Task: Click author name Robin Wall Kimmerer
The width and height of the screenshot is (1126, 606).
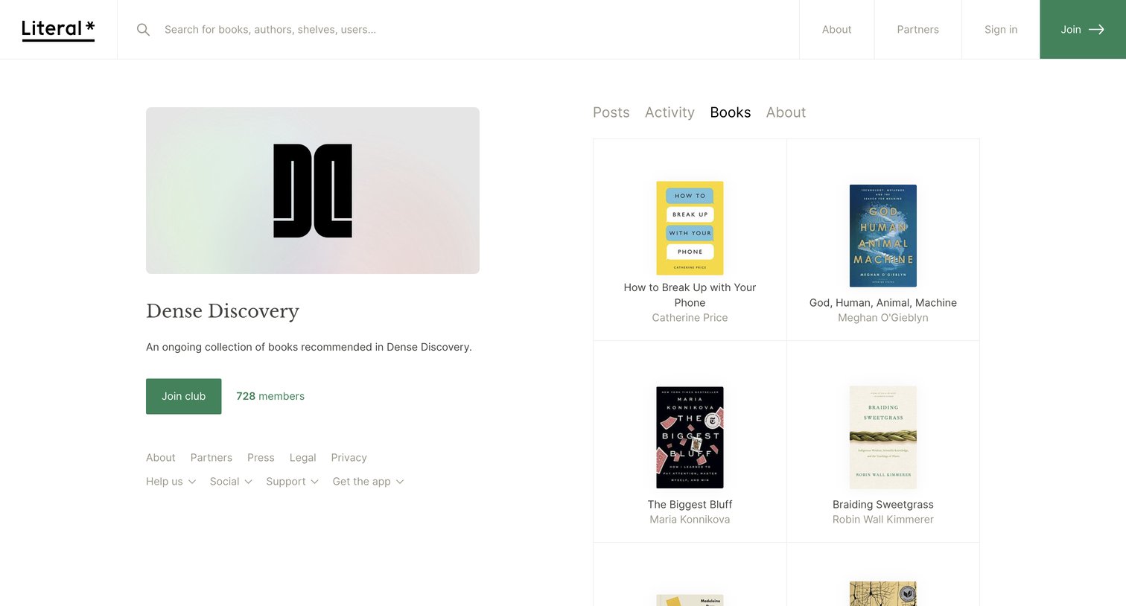Action: click(883, 520)
